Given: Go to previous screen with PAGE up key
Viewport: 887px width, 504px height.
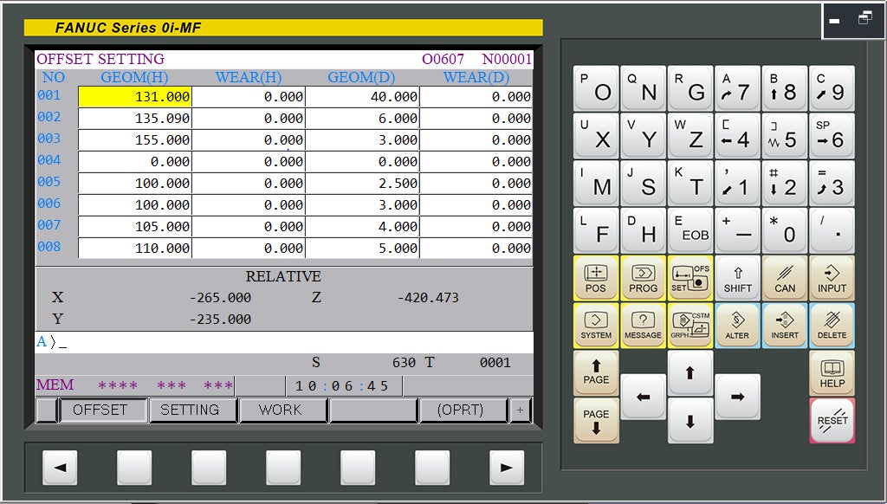Looking at the screenshot, I should (596, 373).
